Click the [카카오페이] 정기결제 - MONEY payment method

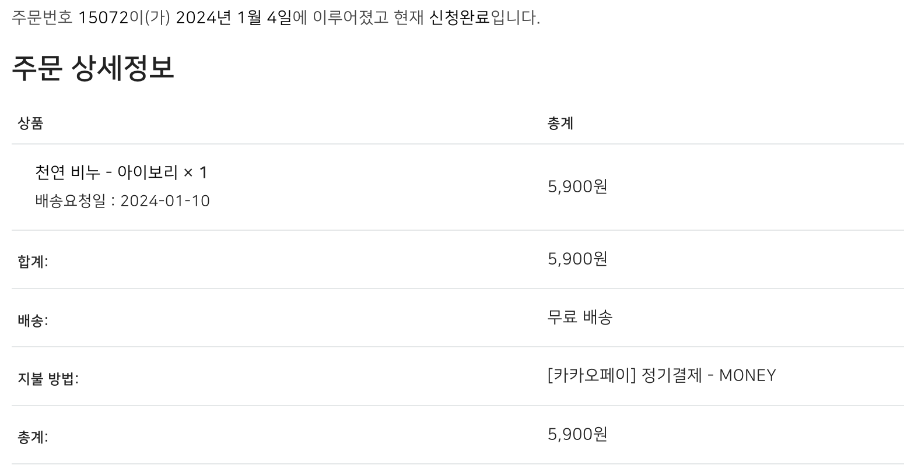pos(661,375)
